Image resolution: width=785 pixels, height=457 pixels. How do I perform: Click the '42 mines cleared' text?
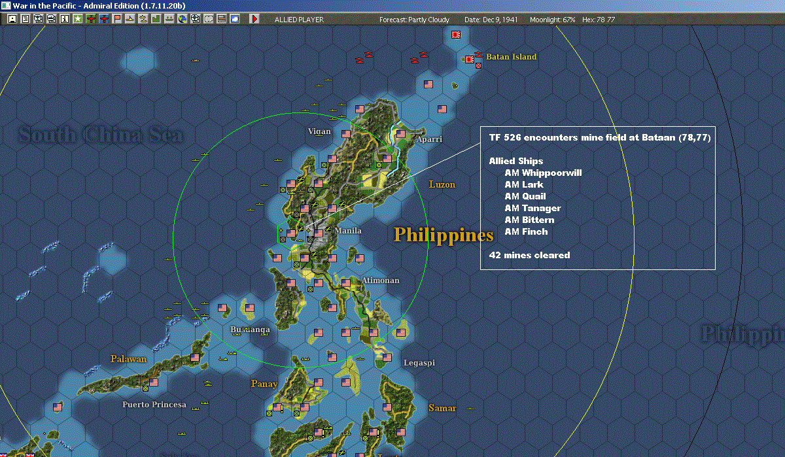[529, 255]
